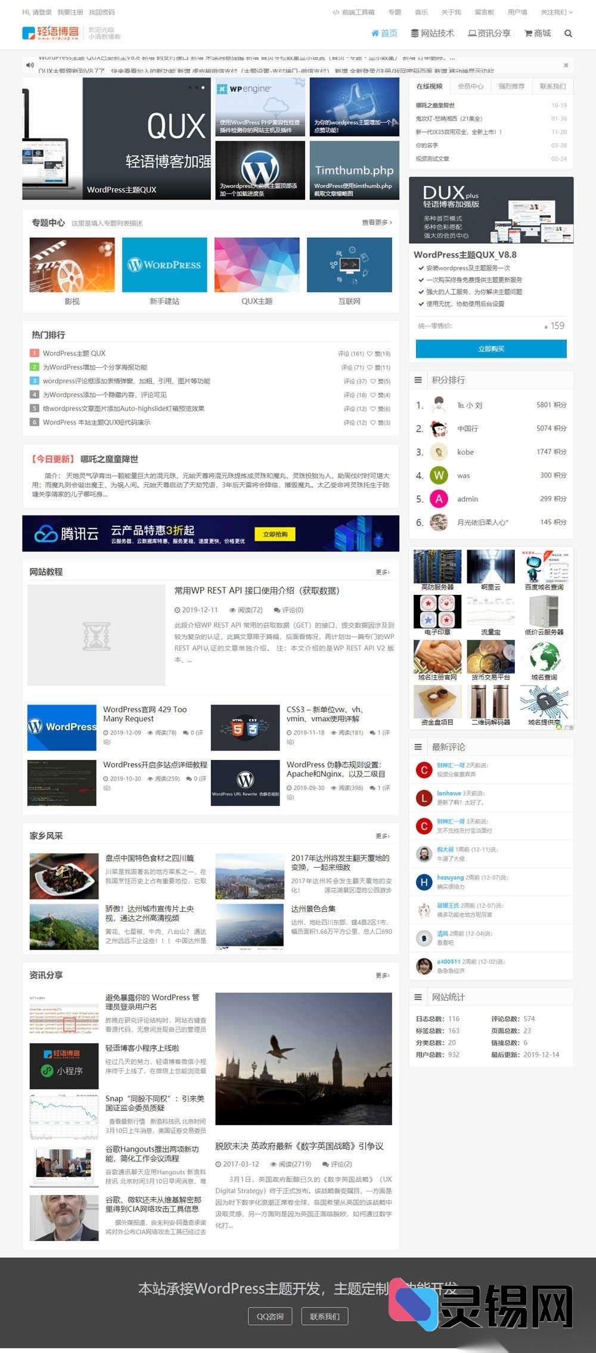
Task: Expand 更多 in the 网站教程 section
Action: (382, 572)
